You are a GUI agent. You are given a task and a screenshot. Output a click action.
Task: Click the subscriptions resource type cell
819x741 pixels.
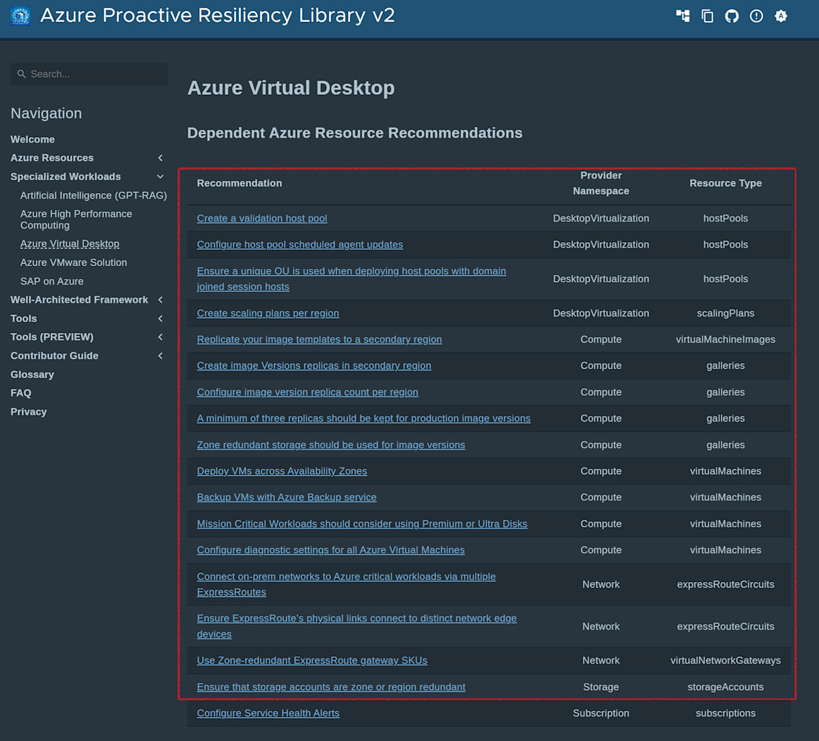(725, 713)
